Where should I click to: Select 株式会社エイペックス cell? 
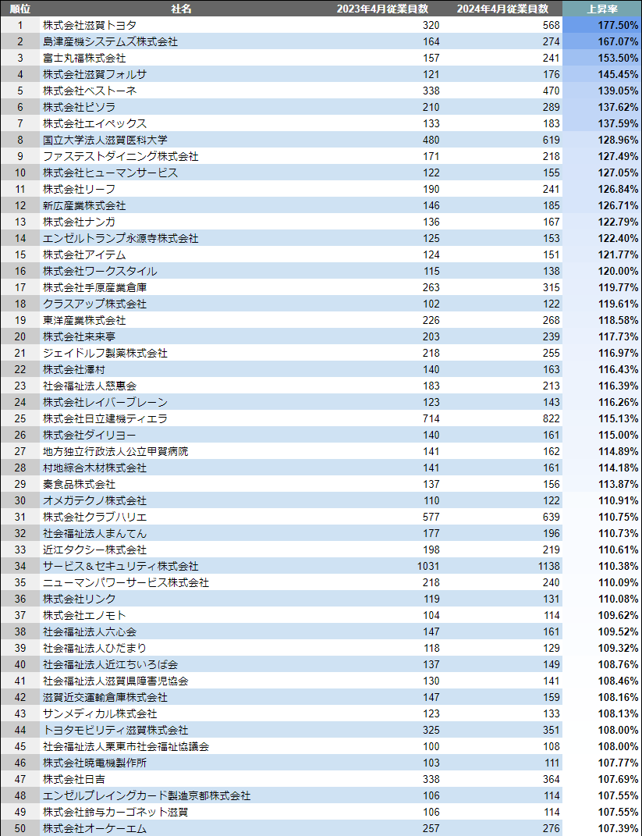point(182,123)
